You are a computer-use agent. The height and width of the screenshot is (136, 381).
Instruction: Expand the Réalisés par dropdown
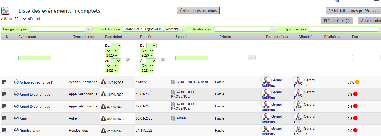274,29
